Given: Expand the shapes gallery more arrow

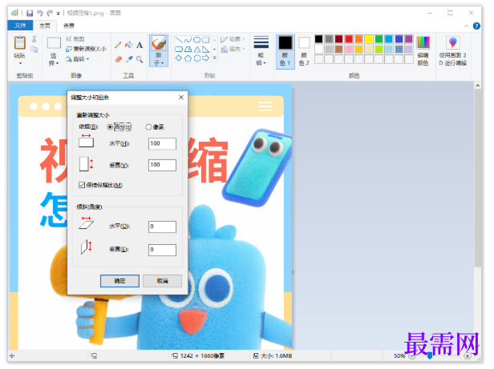Looking at the screenshot, I should tap(215, 58).
